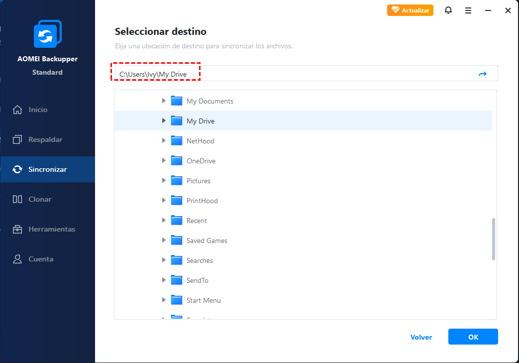Click the Actualizar diamond upgrade button
This screenshot has height=363, width=519.
point(410,10)
